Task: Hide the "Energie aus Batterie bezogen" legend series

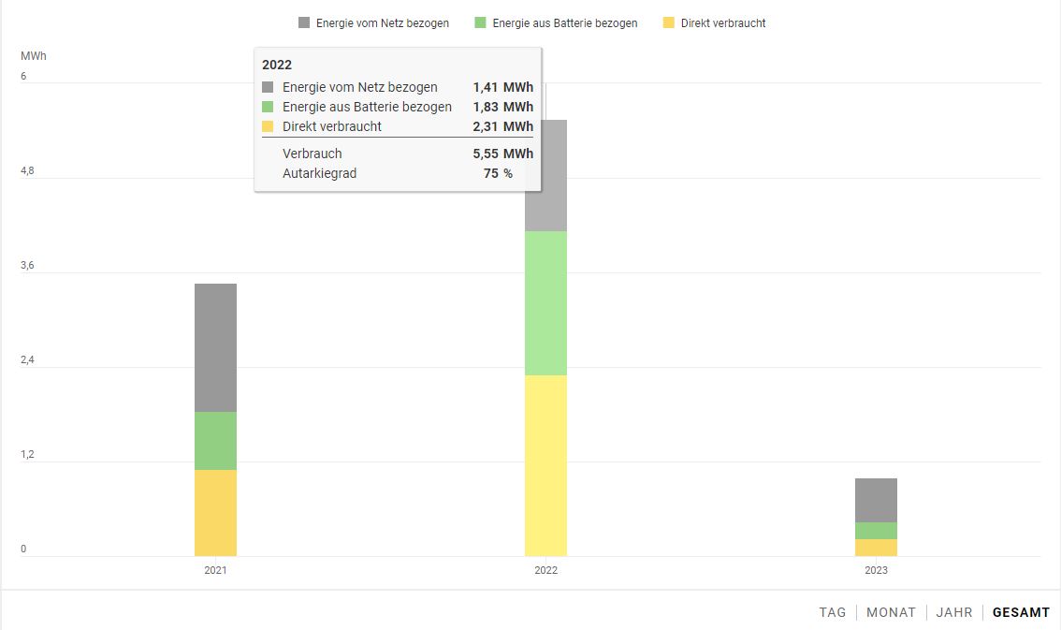Action: coord(564,23)
